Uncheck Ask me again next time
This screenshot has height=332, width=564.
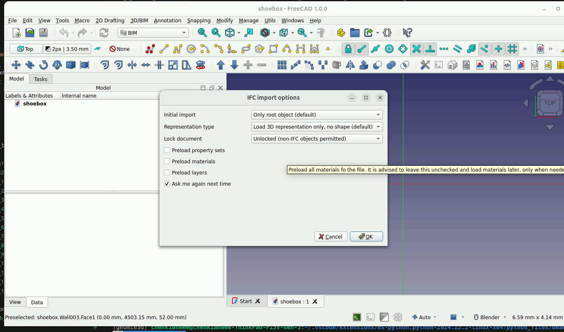tap(167, 184)
